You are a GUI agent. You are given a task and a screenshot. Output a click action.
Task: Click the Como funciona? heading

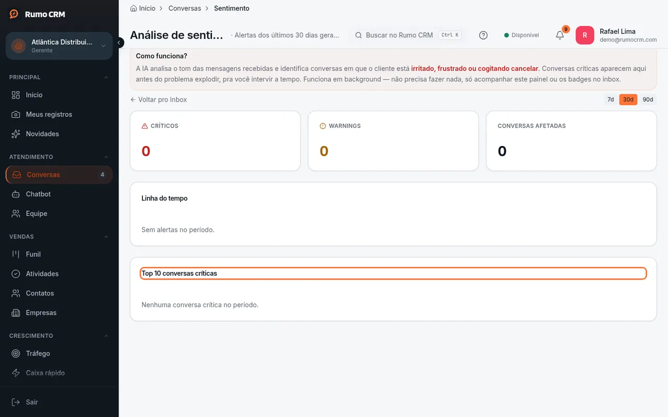[x=161, y=56]
